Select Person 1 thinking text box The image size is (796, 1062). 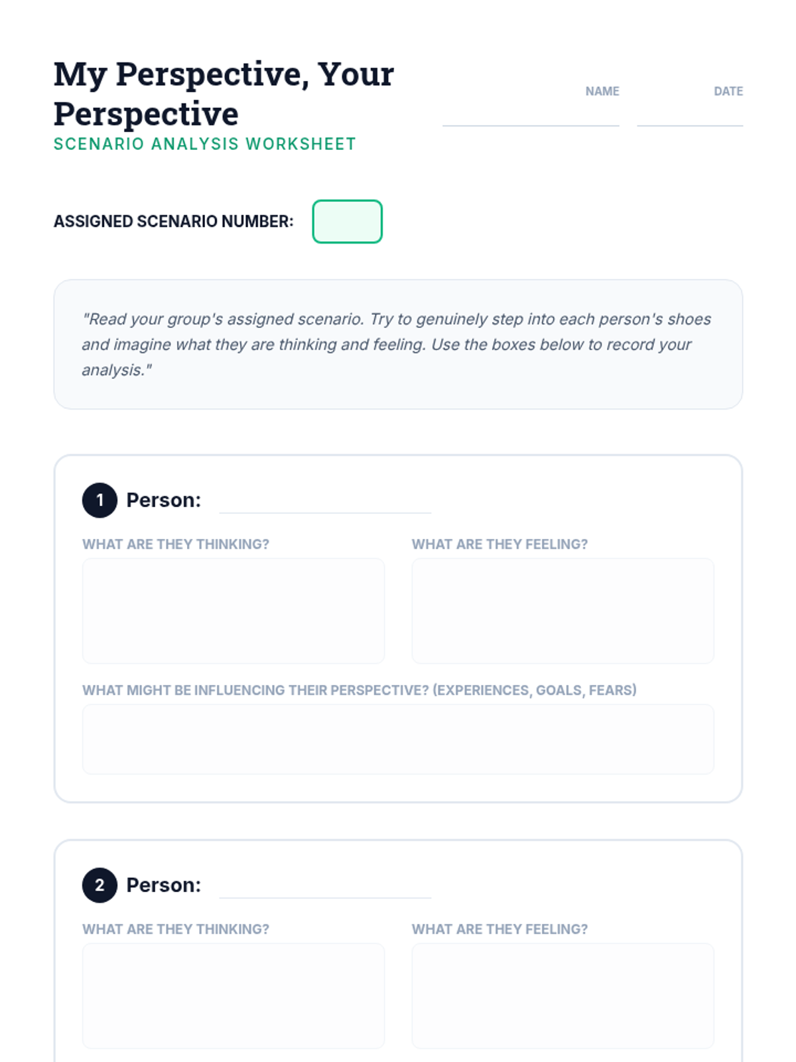[x=233, y=611]
